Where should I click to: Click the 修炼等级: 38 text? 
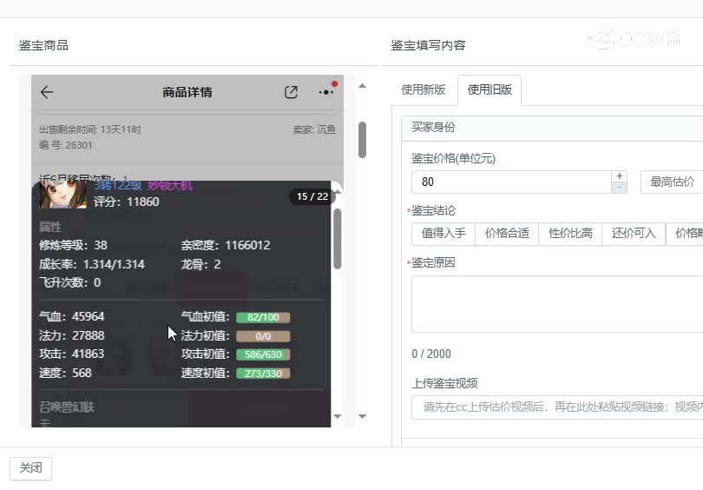pos(73,246)
